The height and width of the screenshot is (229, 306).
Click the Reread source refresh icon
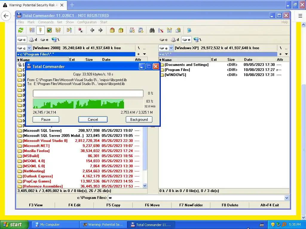click(x=21, y=30)
